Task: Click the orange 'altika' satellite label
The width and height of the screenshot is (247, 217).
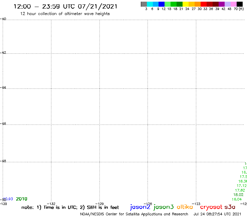Action: point(185,207)
